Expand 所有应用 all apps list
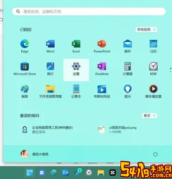Screen dimensions: 172x179 (146, 30)
